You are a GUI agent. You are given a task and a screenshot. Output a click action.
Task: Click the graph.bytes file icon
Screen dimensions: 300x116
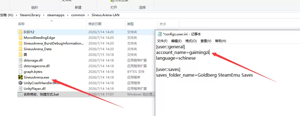(x=20, y=71)
